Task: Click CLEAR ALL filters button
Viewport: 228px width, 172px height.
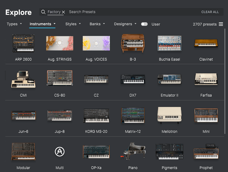Action: 210,12
